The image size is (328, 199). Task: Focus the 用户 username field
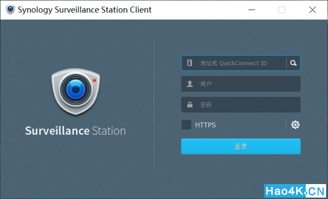pyautogui.click(x=241, y=84)
